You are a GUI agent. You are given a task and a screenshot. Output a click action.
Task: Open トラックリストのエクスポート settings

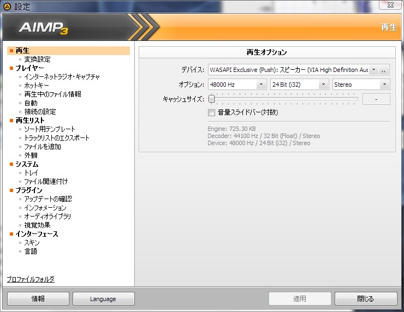tap(57, 138)
